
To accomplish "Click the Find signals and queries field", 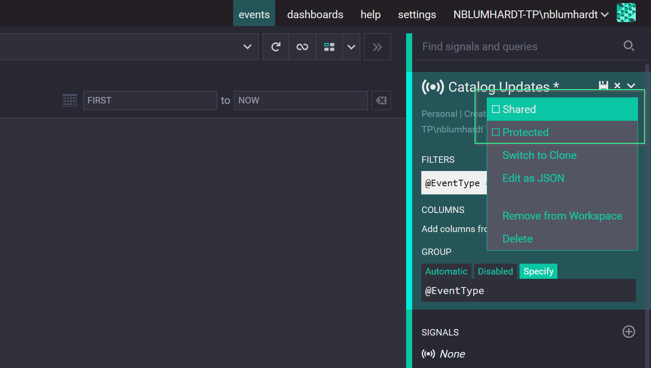I will pos(520,46).
